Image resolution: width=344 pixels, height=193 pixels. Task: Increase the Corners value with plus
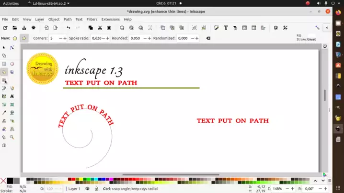[65, 38]
